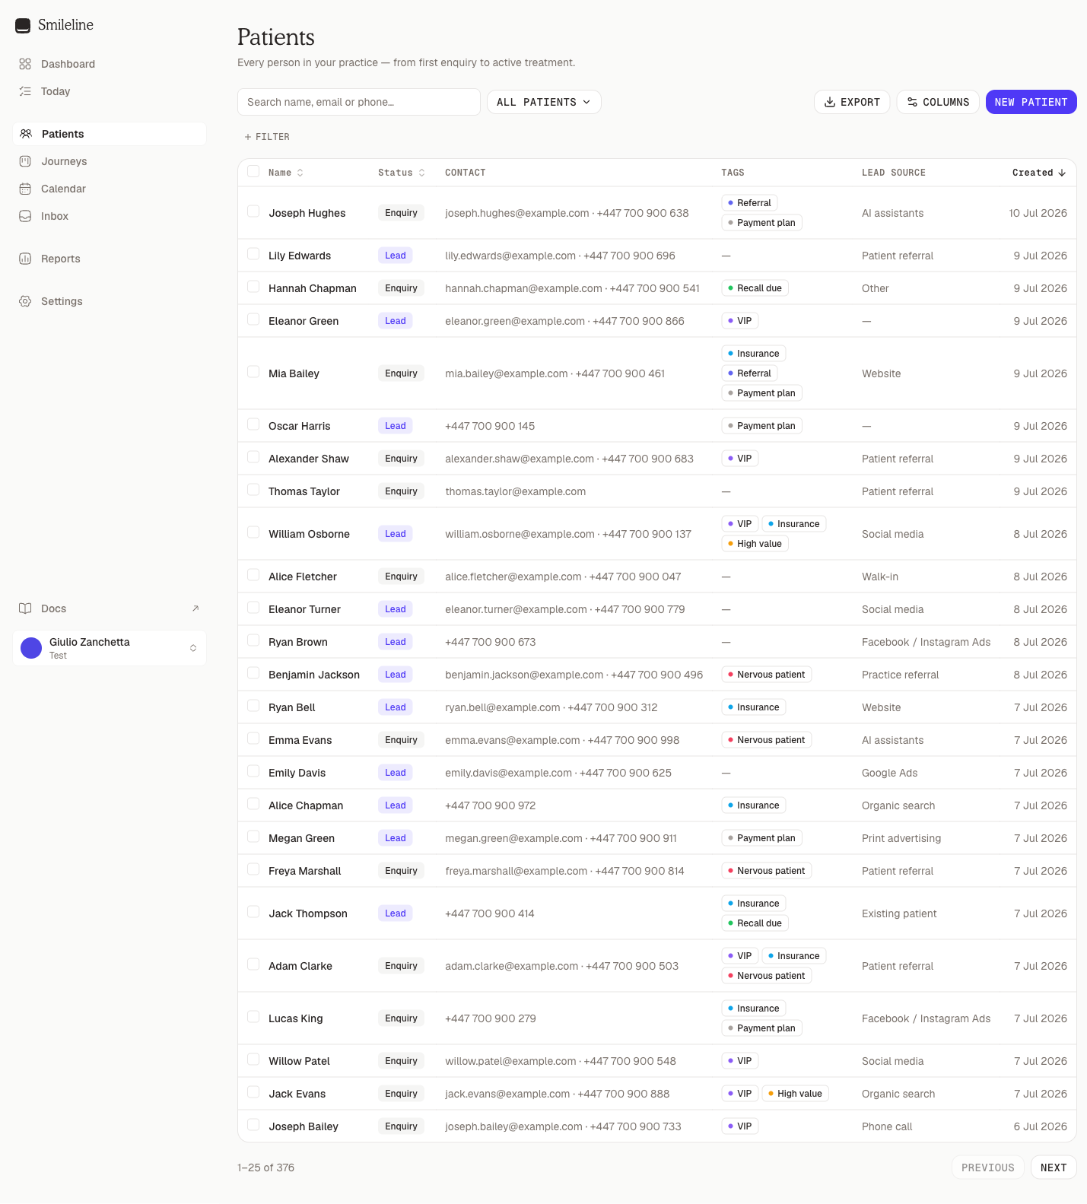Viewport: 1087px width, 1204px height.
Task: Open Dashboard from the sidebar
Action: pyautogui.click(x=110, y=64)
